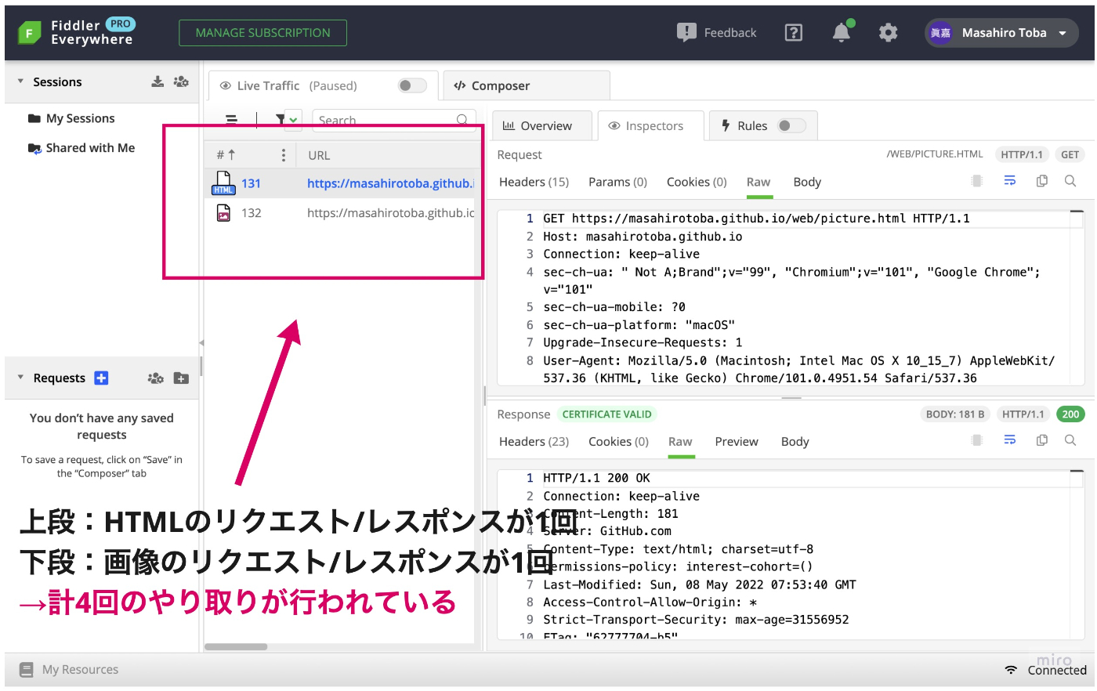
Task: Click the Fiddler Everywhere logo icon
Action: point(29,33)
